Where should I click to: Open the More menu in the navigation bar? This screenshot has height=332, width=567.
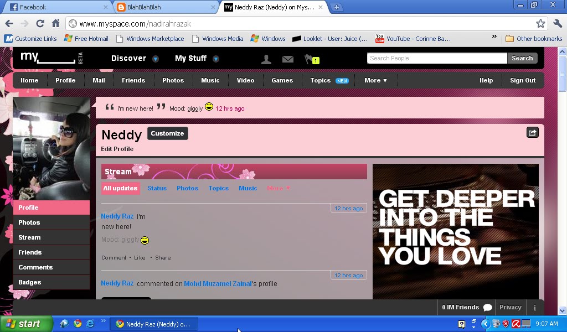point(376,80)
